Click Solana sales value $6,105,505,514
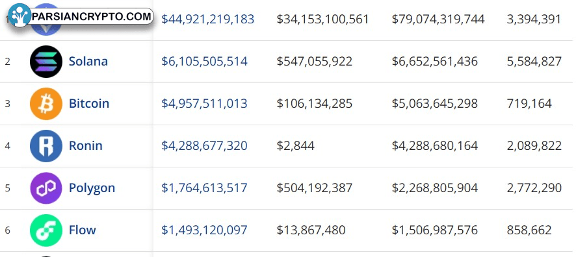Screen dimensions: 576x257 (204, 61)
